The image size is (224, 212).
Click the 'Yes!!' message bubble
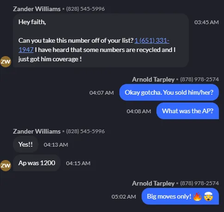[x=25, y=144]
